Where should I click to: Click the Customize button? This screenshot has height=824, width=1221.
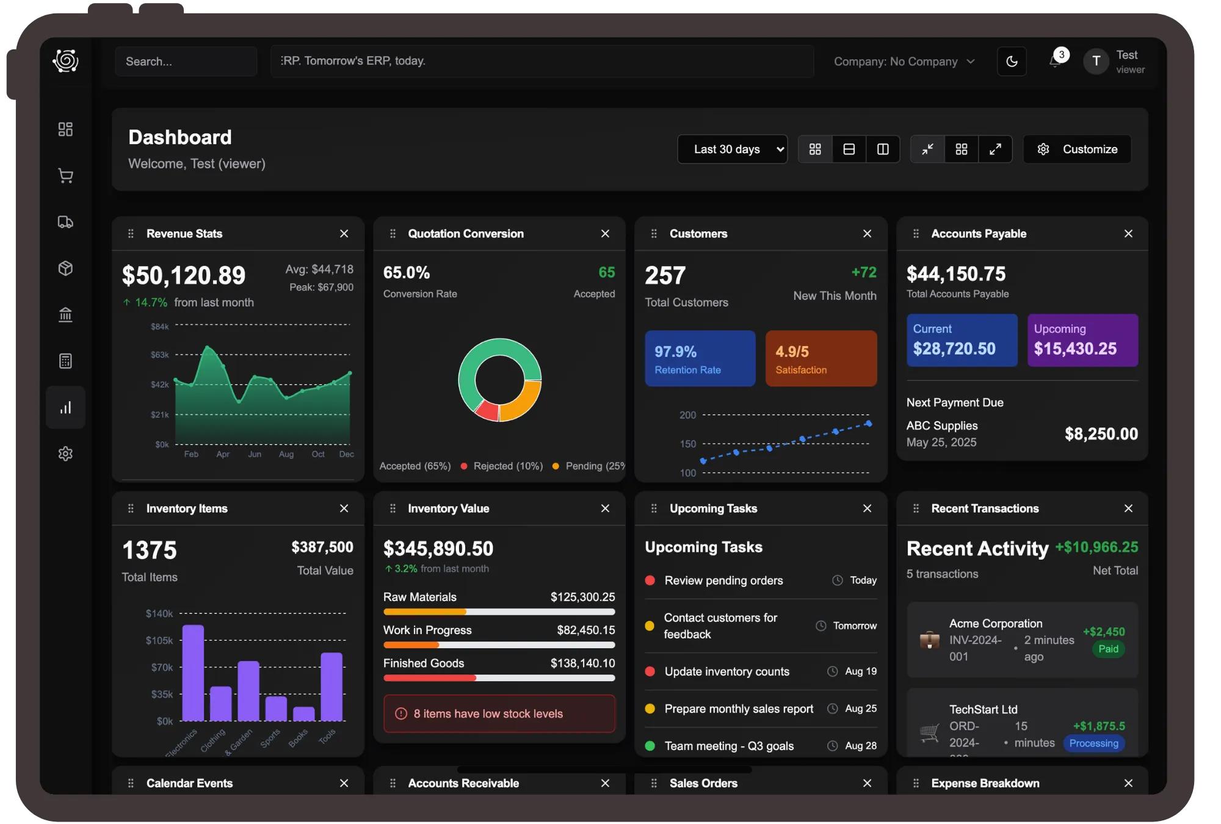click(1078, 149)
